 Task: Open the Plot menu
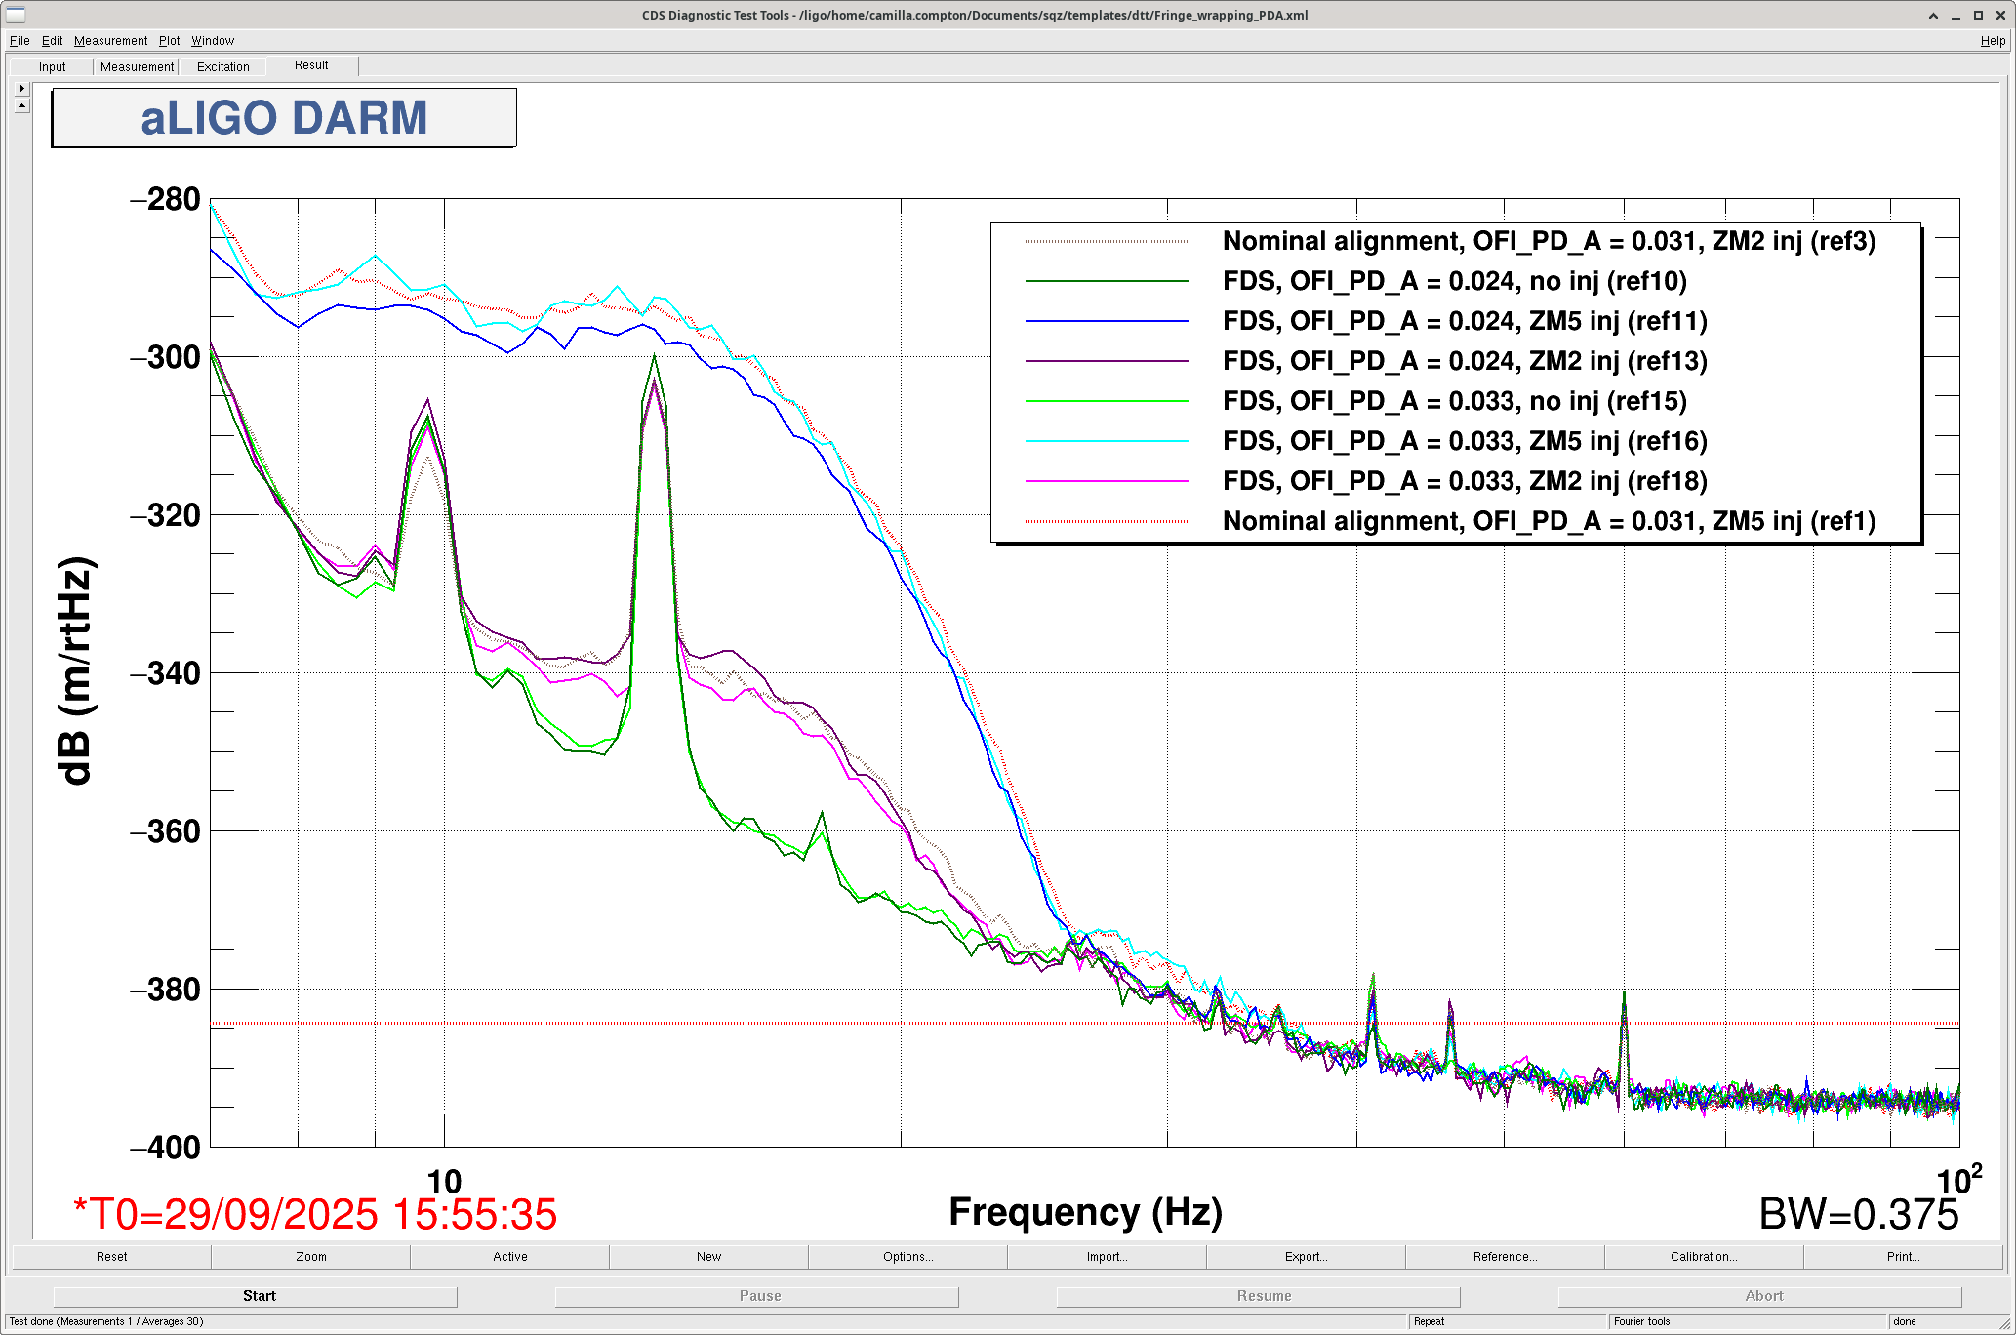pos(169,41)
